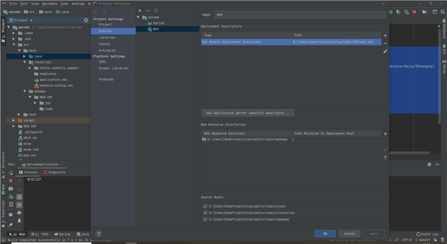Uncheck src\main\java source root
The height and width of the screenshot is (244, 447).
click(205, 206)
